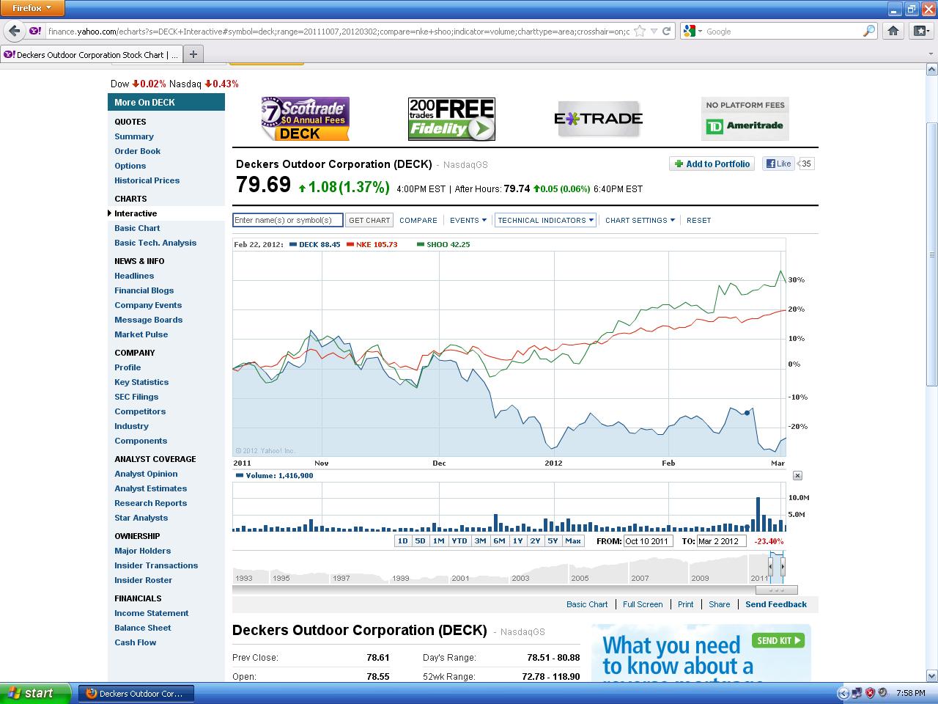This screenshot has height=704, width=938.
Task: Open the Windows Start menu
Action: click(36, 693)
